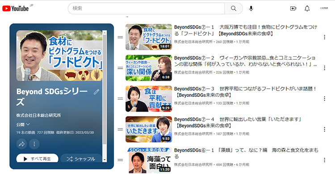Play the 9:29 食は平和に貢献 thumbnail
The width and height of the screenshot is (335, 174).
(x=149, y=99)
